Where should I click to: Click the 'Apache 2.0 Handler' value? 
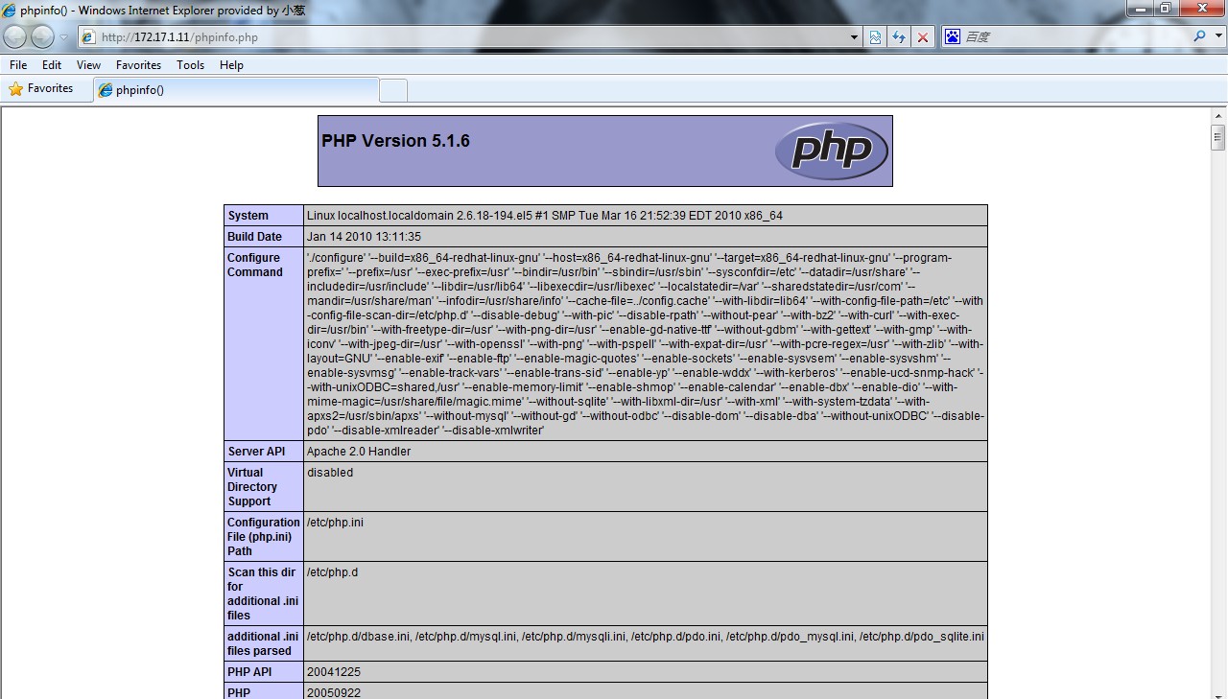tap(359, 452)
